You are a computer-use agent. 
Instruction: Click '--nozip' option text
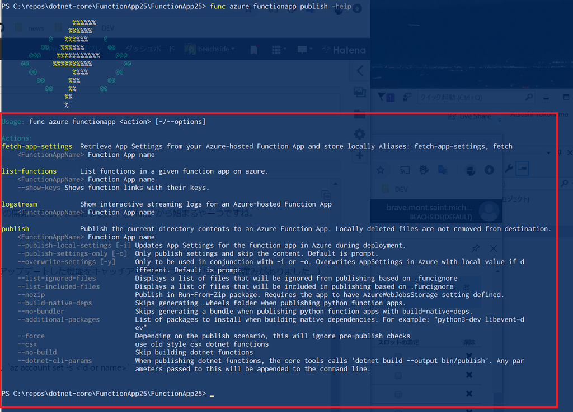(31, 295)
